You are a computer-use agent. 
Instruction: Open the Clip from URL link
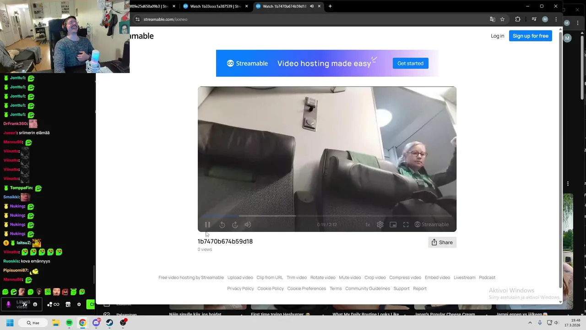click(270, 277)
